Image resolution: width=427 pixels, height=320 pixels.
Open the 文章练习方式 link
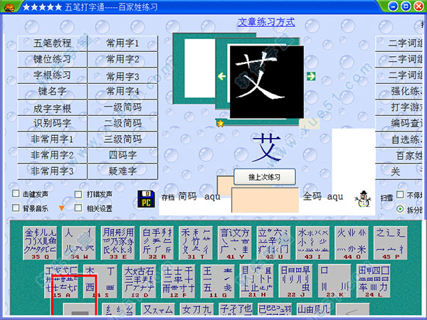click(x=266, y=22)
